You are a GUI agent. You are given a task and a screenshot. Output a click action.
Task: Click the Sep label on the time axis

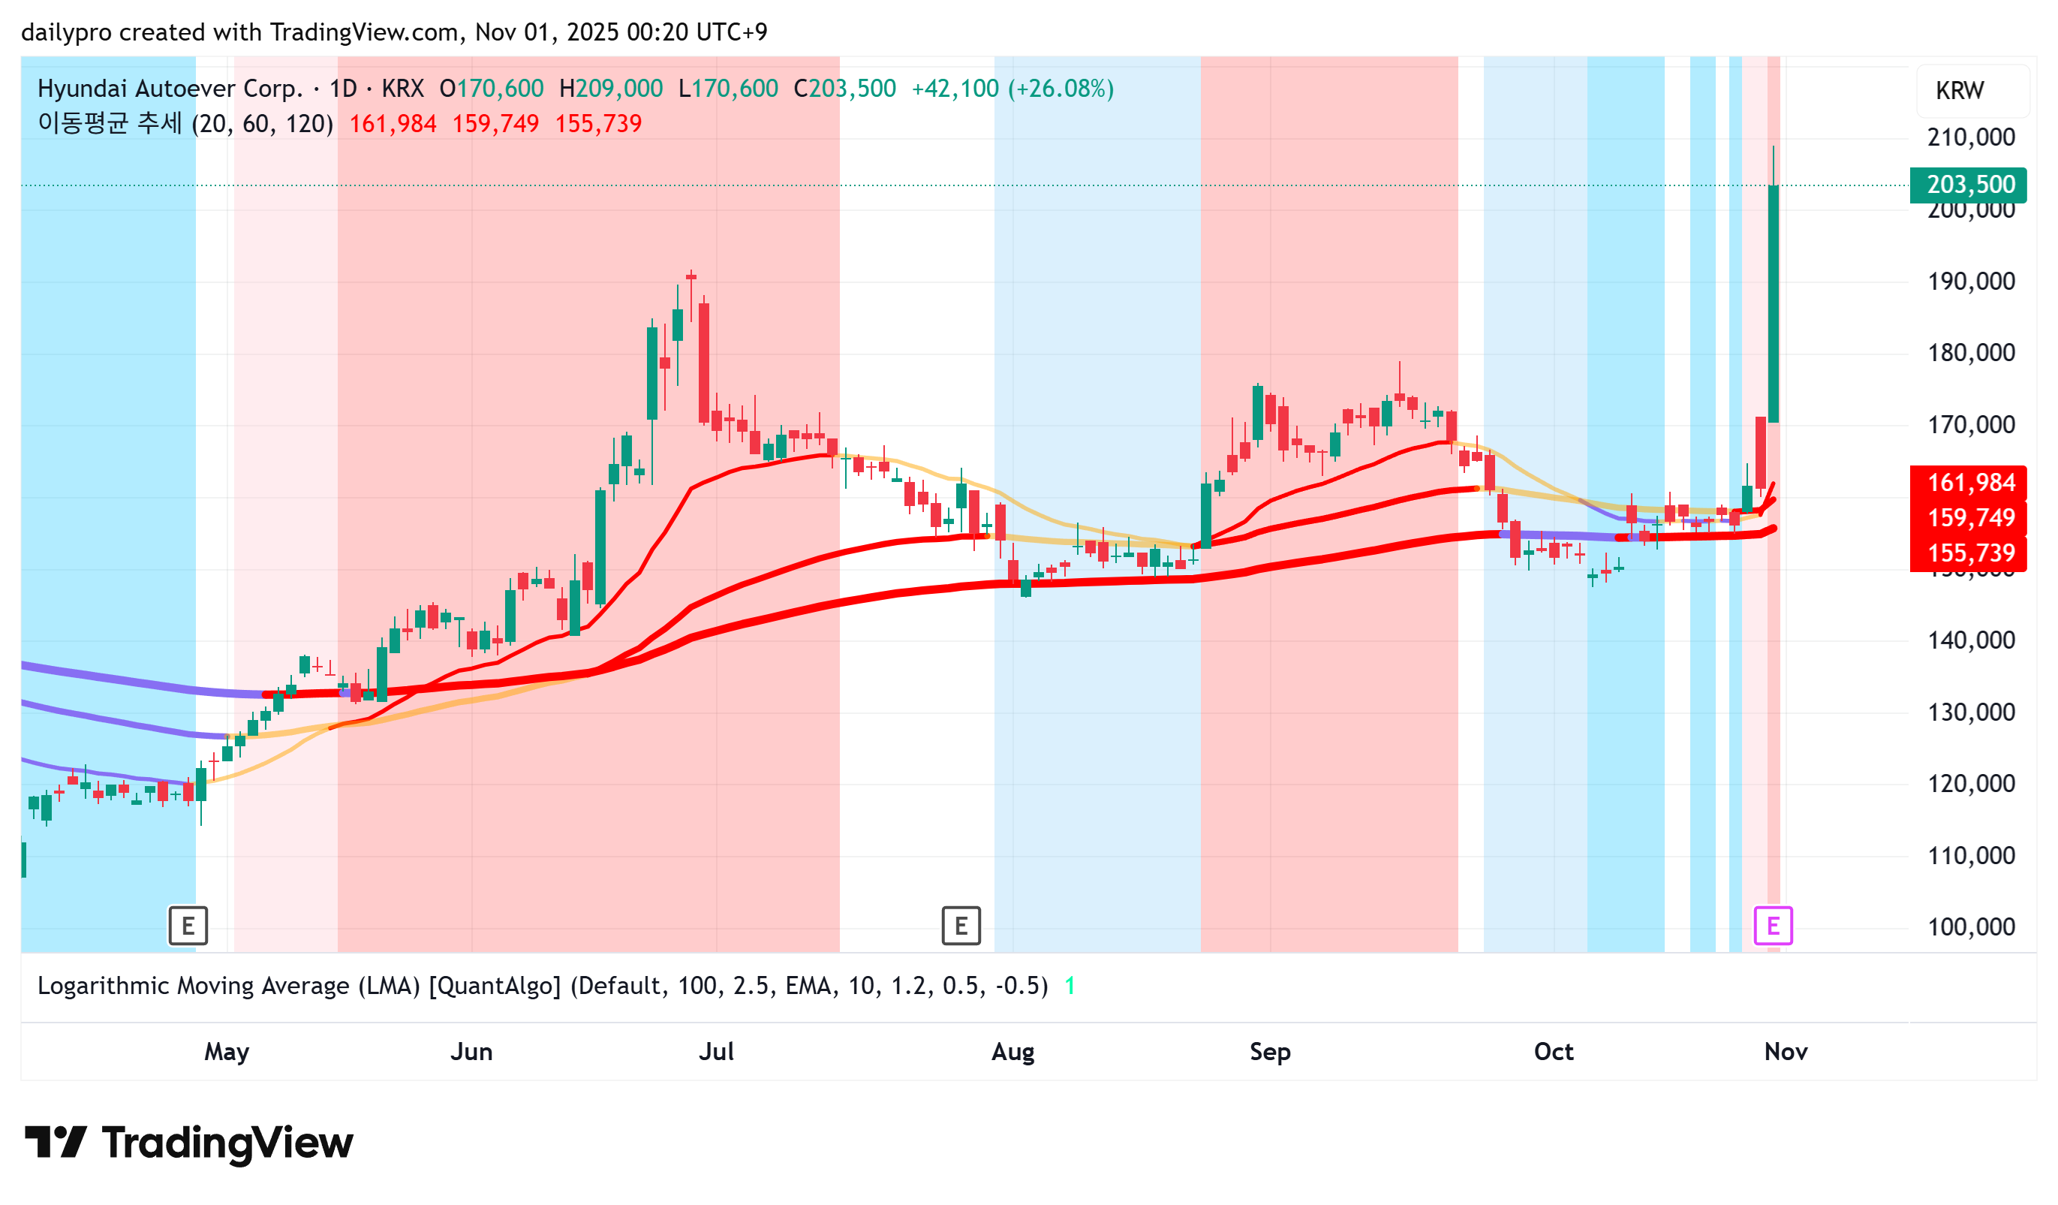pos(1269,1051)
